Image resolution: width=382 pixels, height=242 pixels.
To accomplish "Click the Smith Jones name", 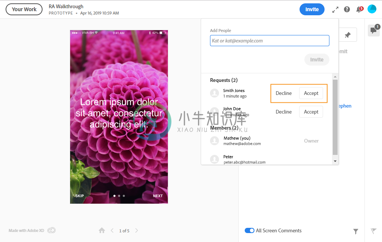I will click(234, 90).
